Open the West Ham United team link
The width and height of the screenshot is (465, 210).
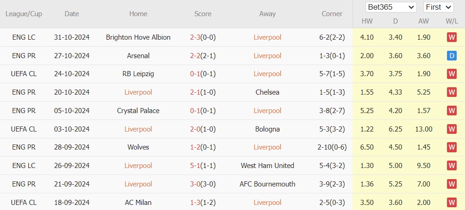267,166
